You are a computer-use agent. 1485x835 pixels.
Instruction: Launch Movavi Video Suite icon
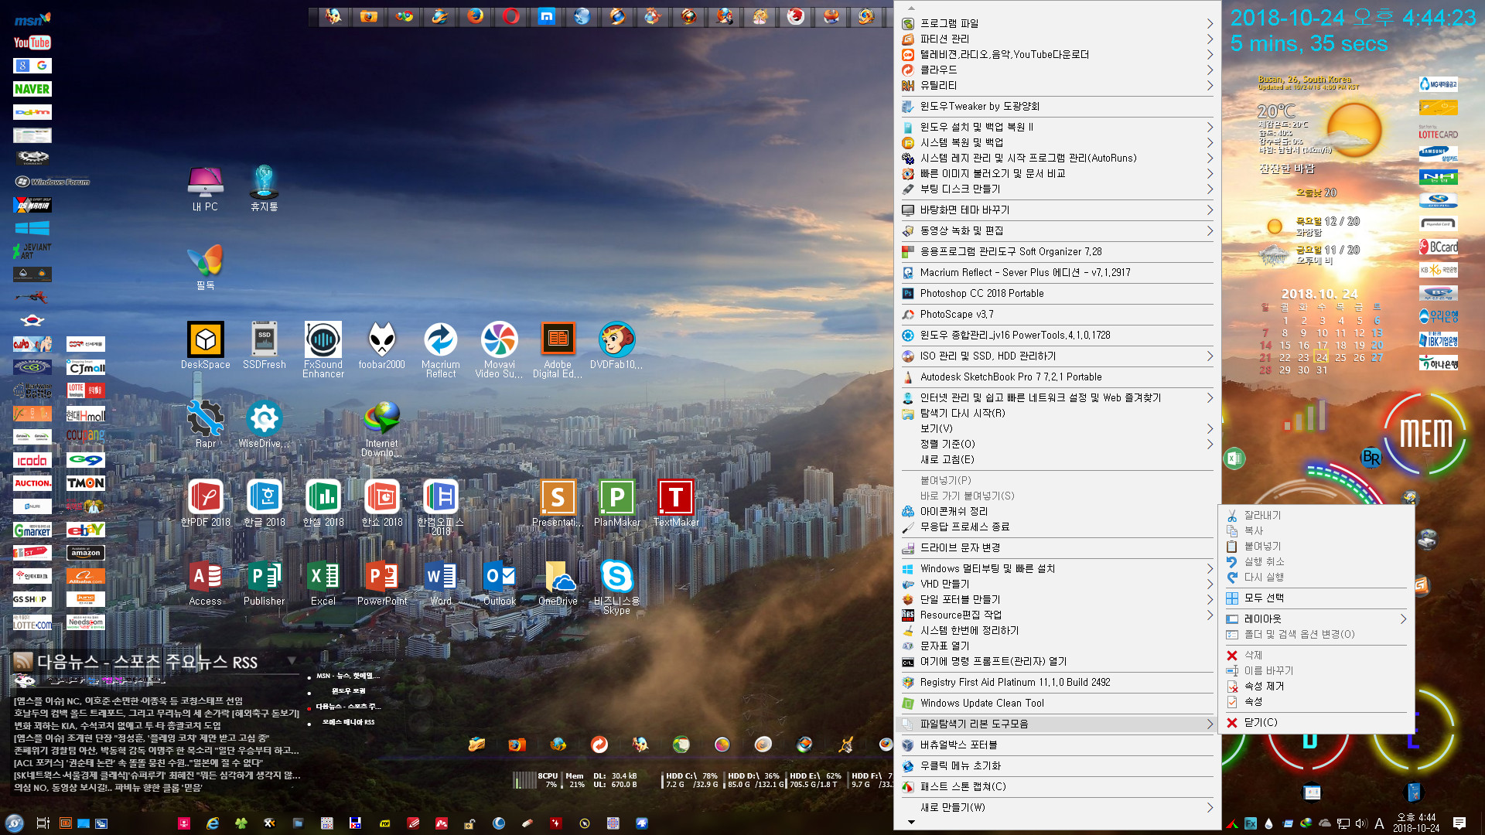[x=499, y=349]
